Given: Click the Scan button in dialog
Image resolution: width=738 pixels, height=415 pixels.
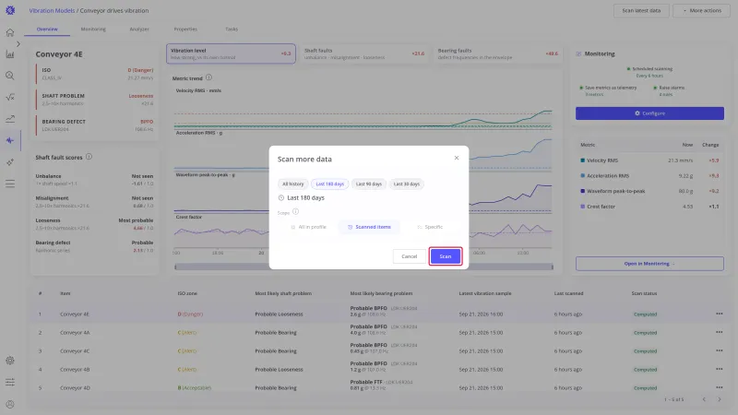Looking at the screenshot, I should click(446, 256).
